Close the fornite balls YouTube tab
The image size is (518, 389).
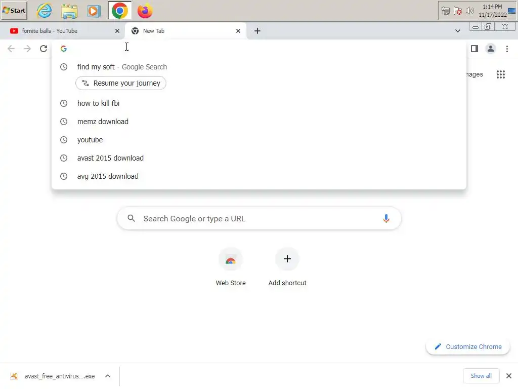[x=117, y=31]
